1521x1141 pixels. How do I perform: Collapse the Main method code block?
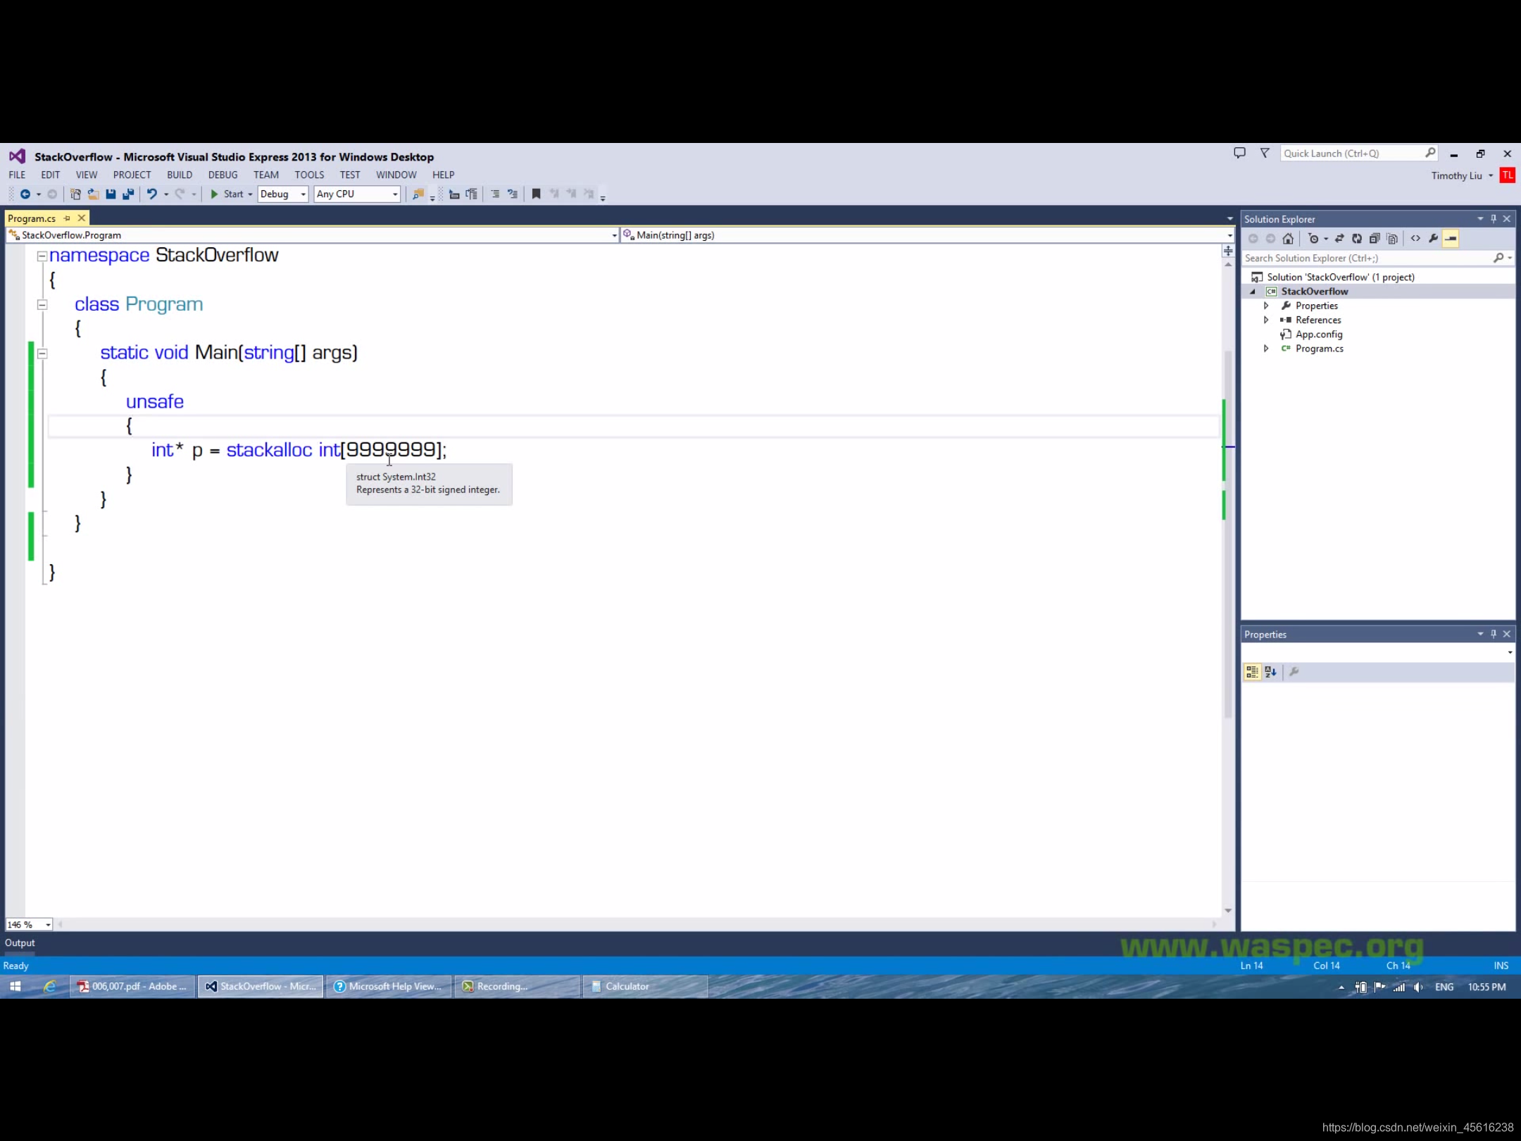[42, 354]
